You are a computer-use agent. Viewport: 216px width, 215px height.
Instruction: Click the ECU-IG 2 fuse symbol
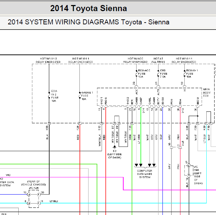tap(49, 95)
